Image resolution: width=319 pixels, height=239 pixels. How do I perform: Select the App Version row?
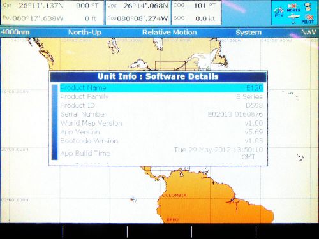click(161, 132)
